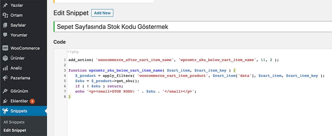Click the Snippets scissors icon
This screenshot has width=332, height=136.
tap(5, 111)
